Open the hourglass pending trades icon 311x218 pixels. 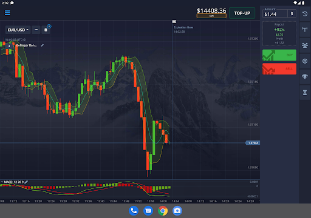(305, 93)
